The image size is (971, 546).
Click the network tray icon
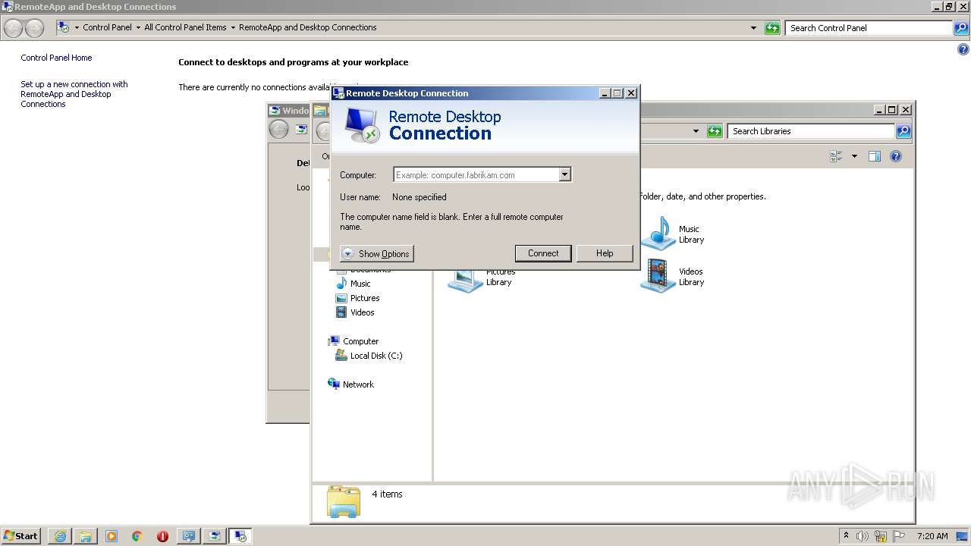click(881, 536)
